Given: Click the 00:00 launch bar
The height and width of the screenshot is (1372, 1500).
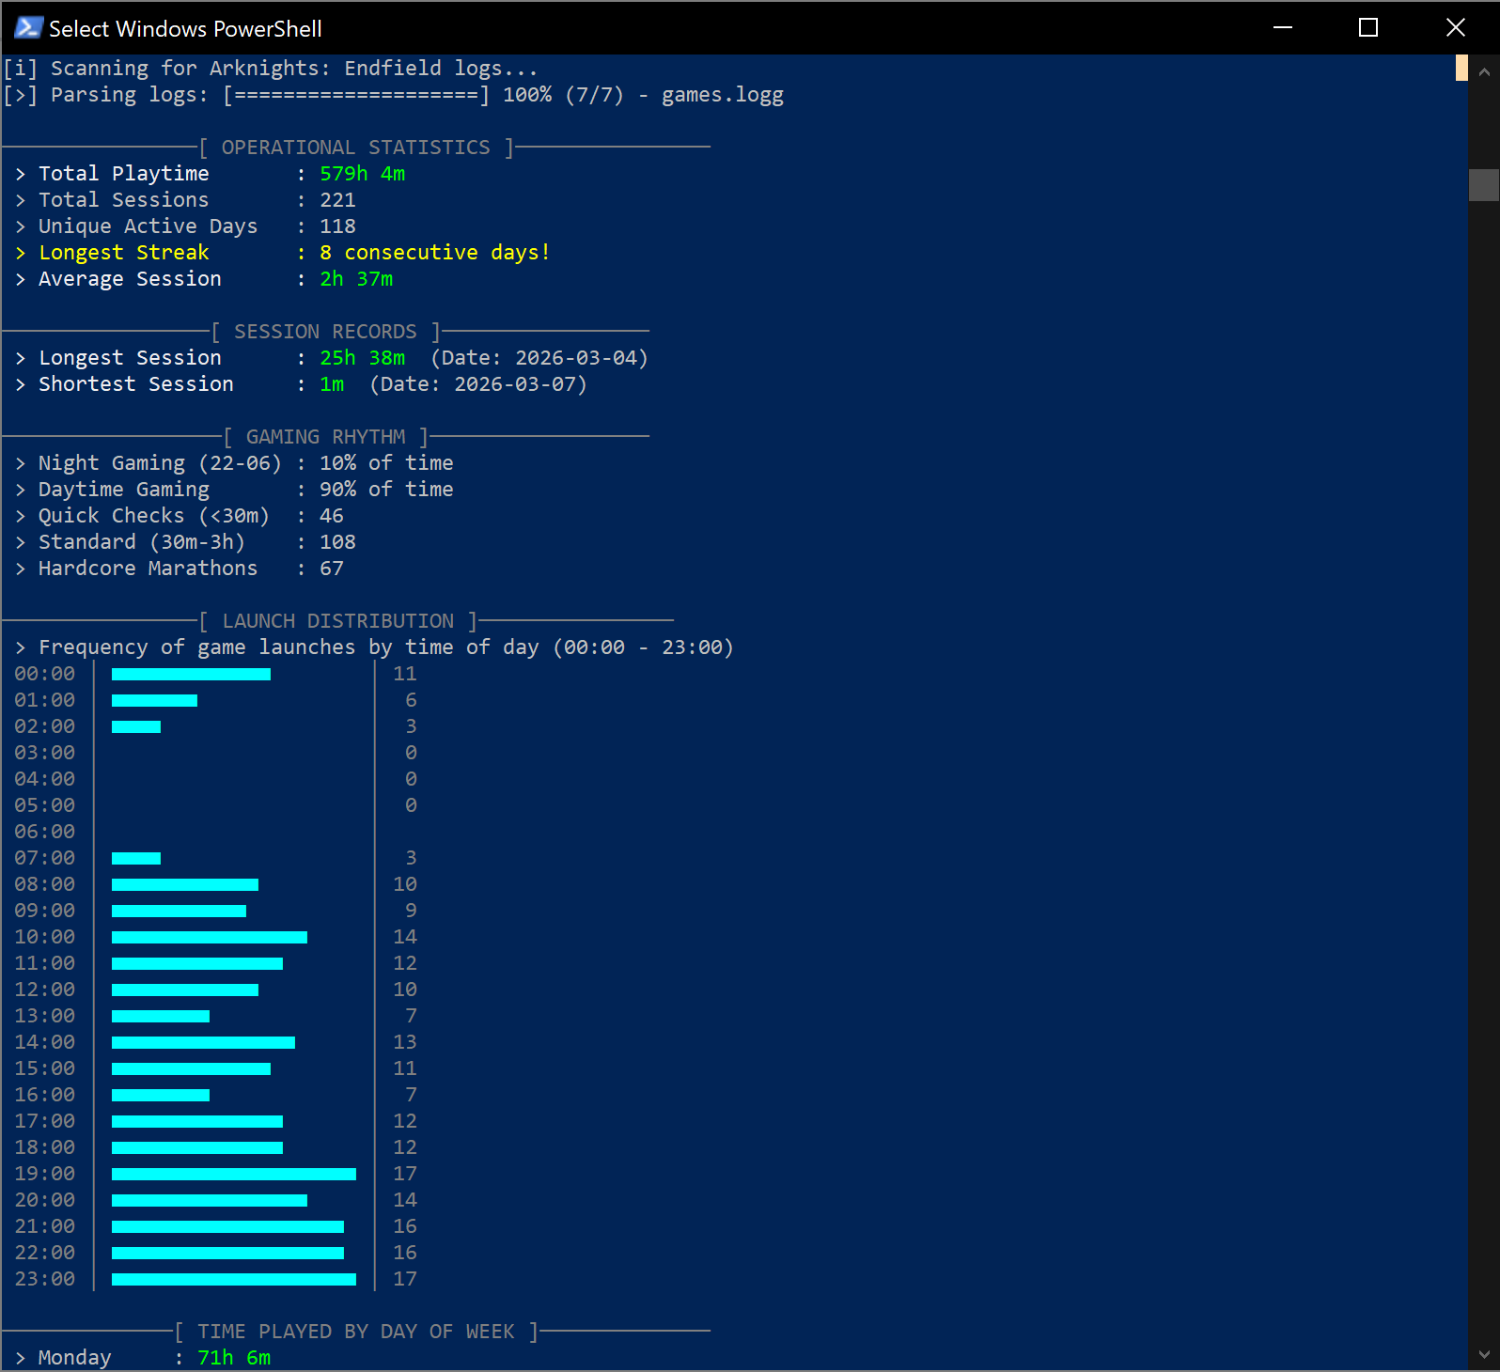Looking at the screenshot, I should (x=191, y=674).
